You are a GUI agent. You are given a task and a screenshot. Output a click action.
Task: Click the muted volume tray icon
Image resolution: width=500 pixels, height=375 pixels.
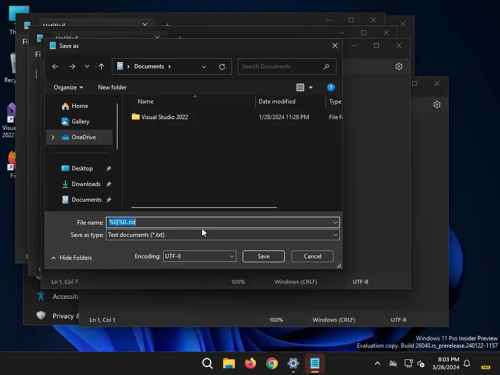click(x=421, y=363)
